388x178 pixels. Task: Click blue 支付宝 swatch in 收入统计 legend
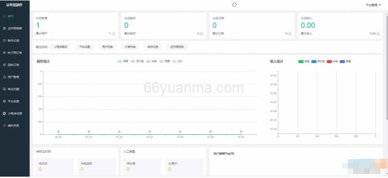(314, 61)
